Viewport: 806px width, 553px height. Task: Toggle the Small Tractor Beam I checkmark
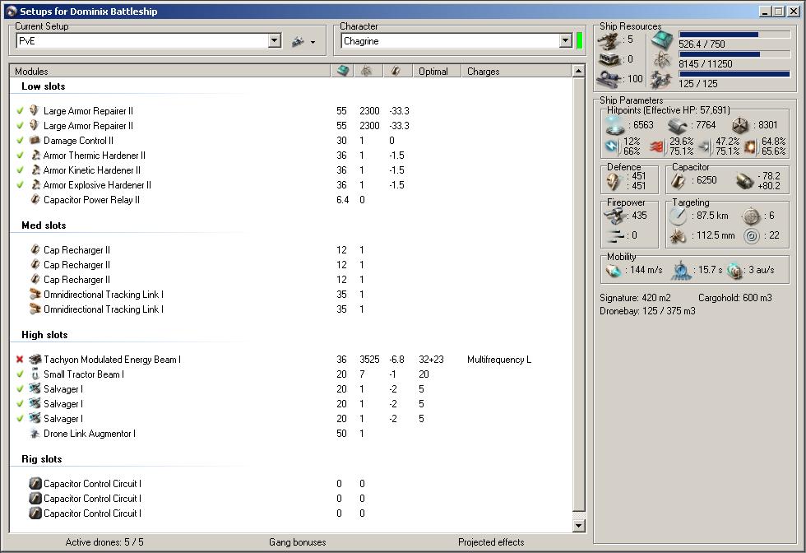click(x=20, y=374)
